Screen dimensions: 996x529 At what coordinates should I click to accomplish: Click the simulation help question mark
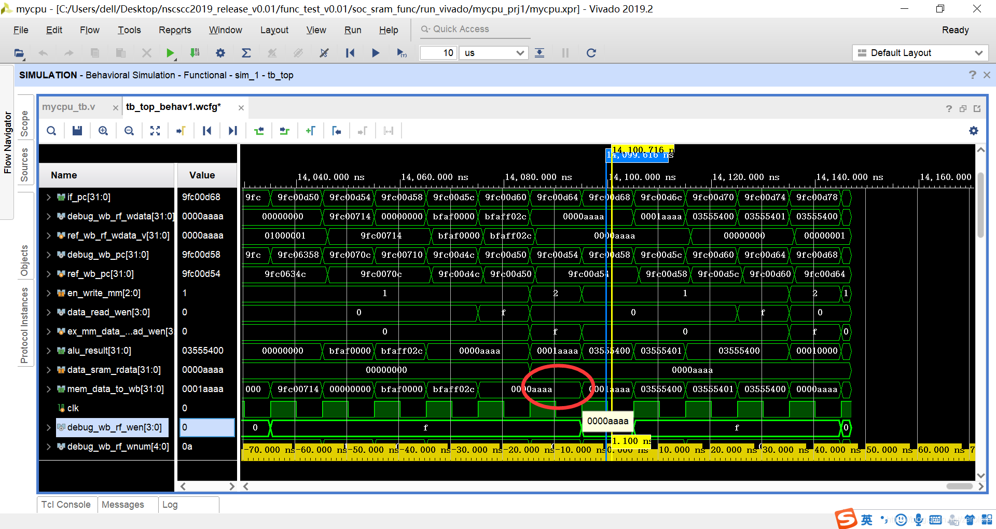point(972,75)
